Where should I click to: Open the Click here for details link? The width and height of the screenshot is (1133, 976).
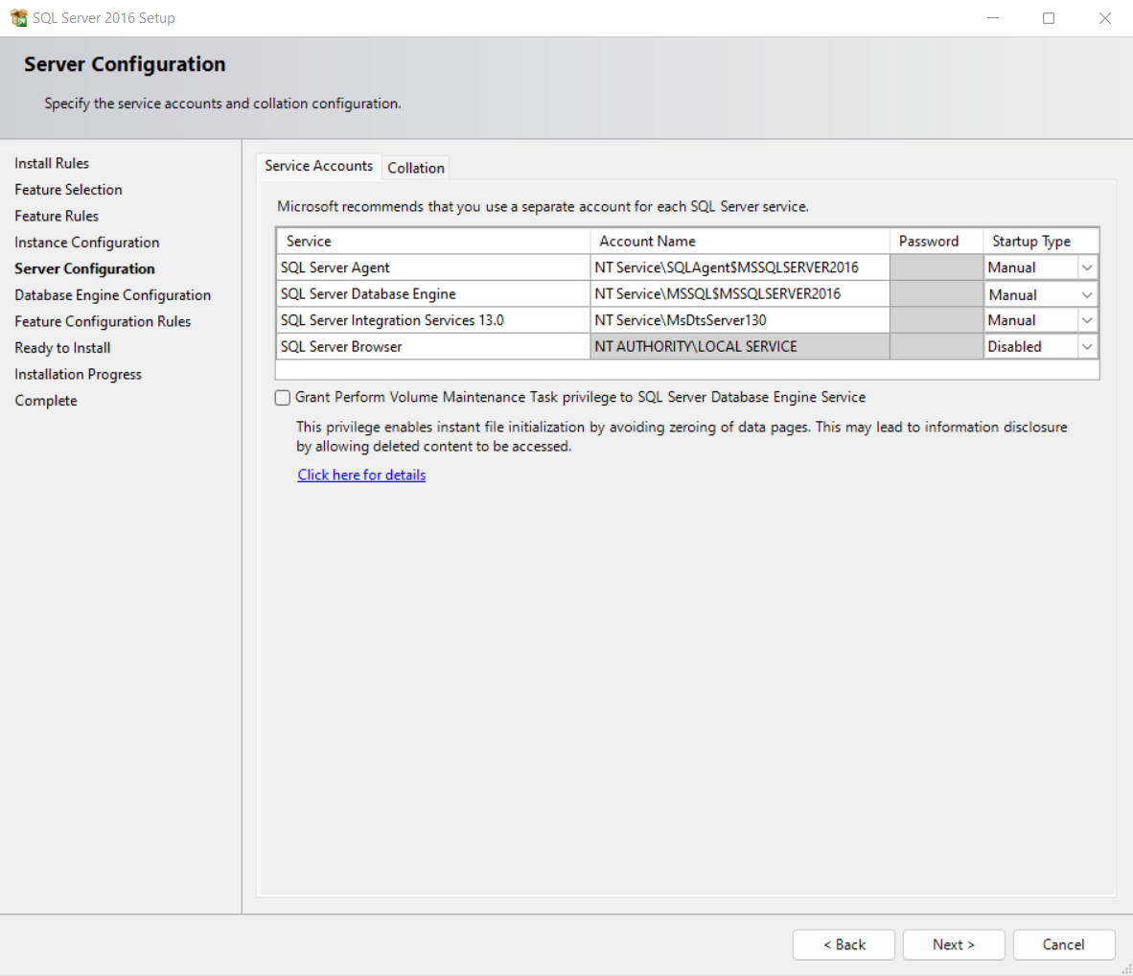coord(361,475)
